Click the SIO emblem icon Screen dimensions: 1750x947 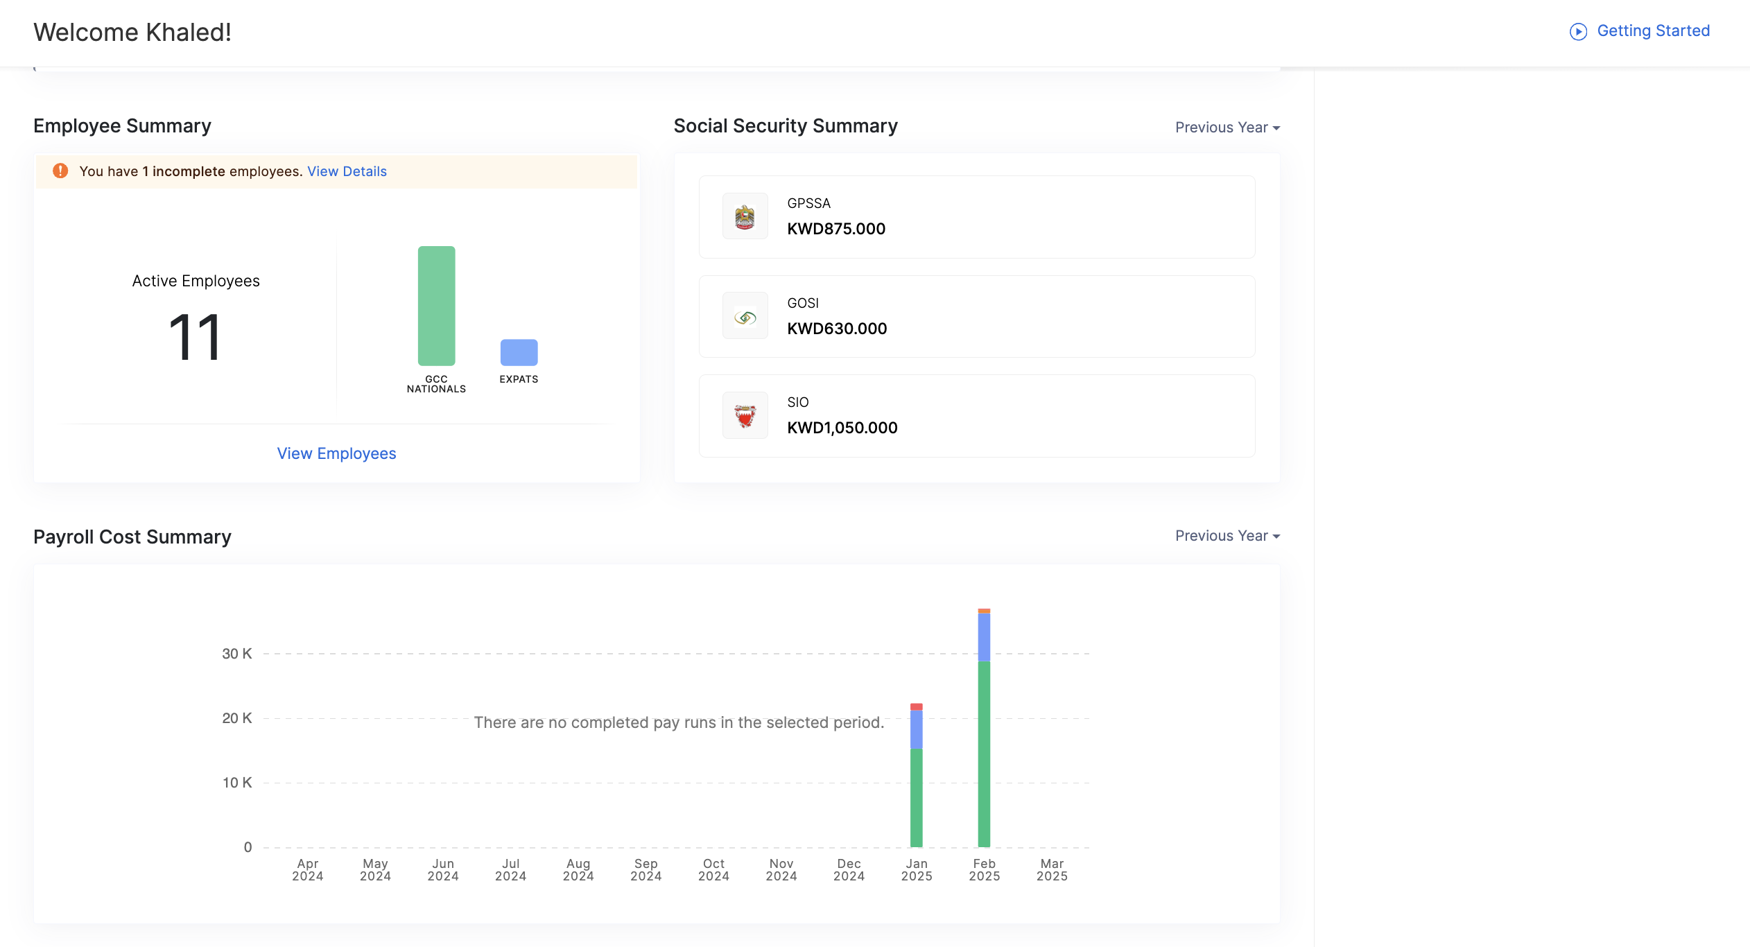pyautogui.click(x=745, y=416)
